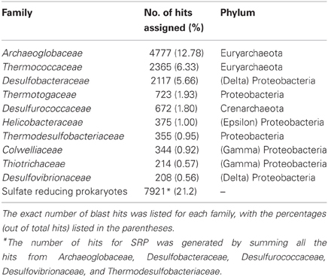The height and width of the screenshot is (277, 328).
Task: Click the Colwelliaceae family entry
Action: (x=32, y=150)
